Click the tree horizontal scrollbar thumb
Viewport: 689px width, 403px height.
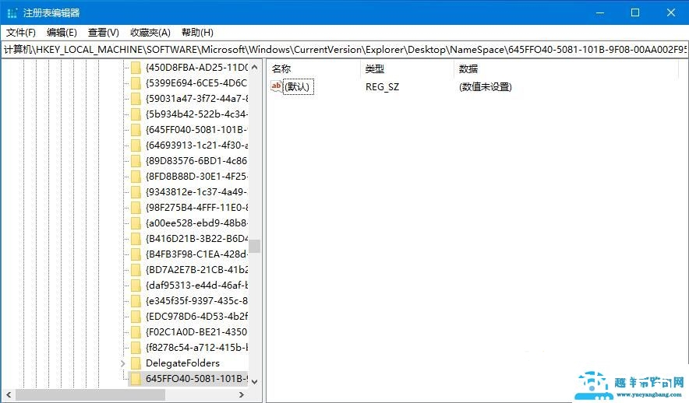pyautogui.click(x=90, y=394)
